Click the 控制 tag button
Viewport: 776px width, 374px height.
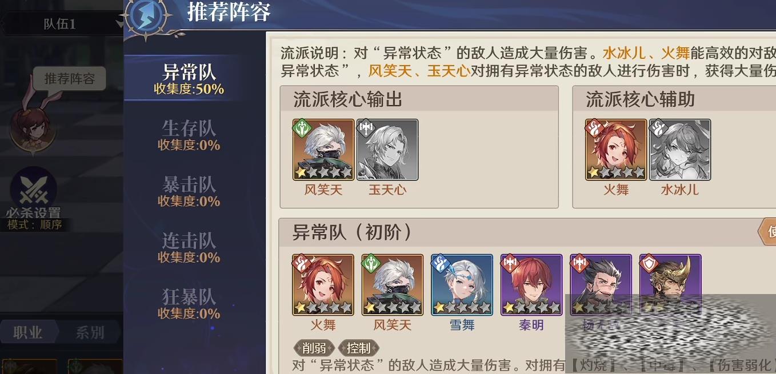(x=359, y=348)
